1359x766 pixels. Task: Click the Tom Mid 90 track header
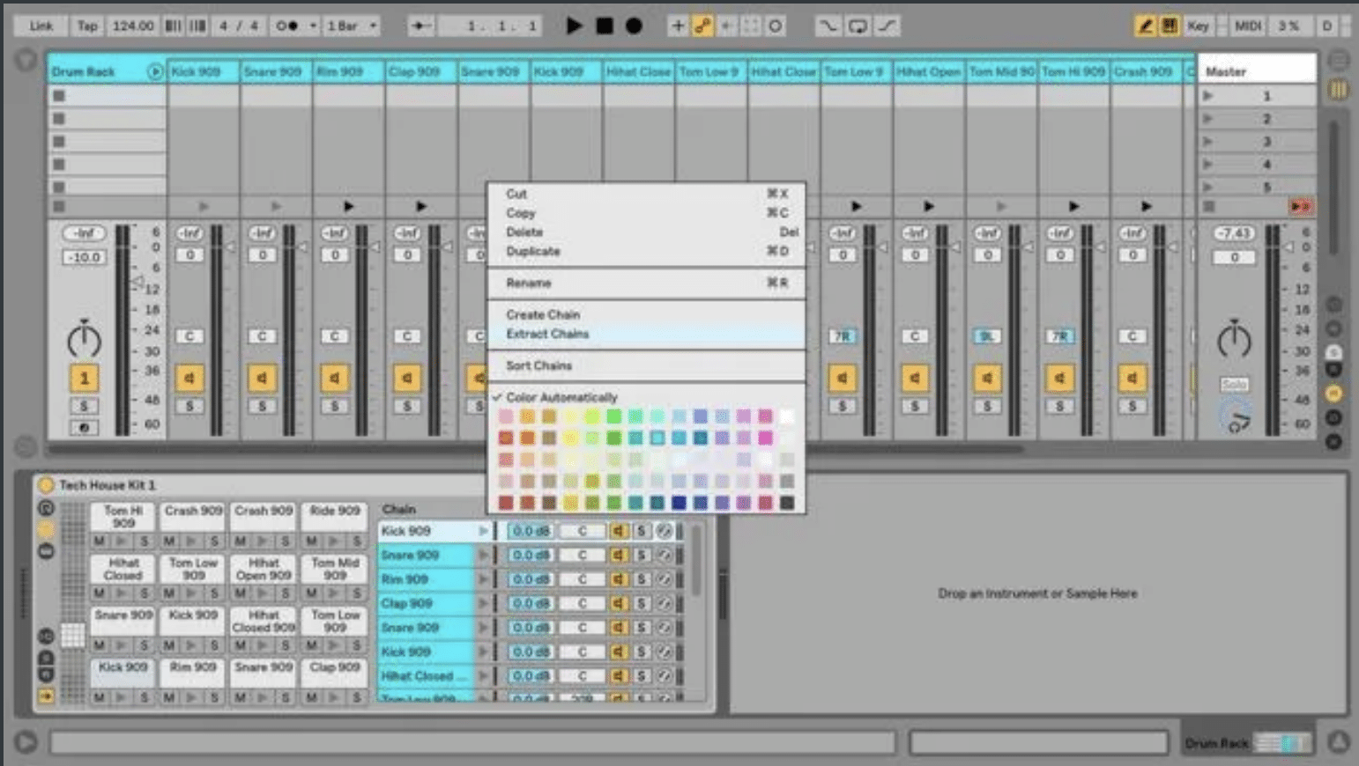coord(1001,71)
